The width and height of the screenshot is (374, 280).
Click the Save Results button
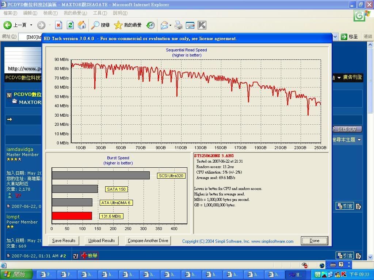[x=64, y=241]
